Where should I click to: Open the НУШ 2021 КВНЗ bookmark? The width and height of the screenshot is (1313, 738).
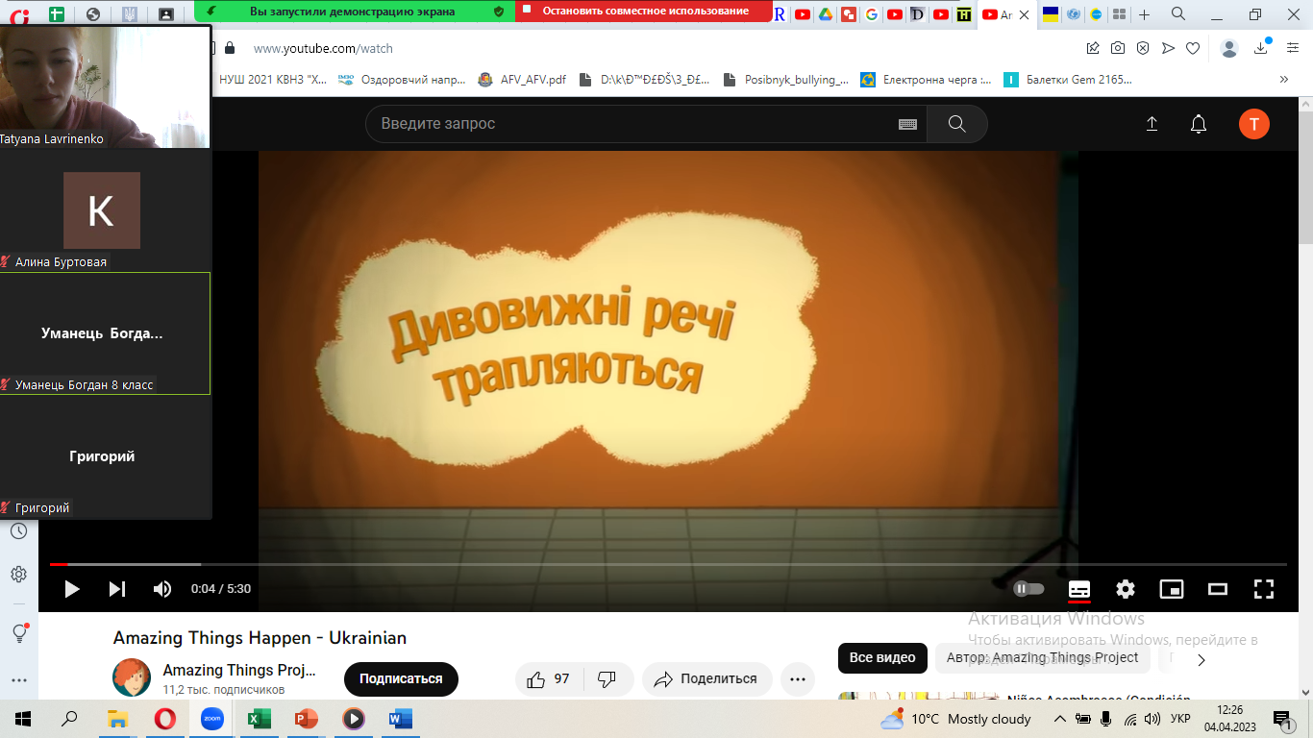tap(273, 80)
